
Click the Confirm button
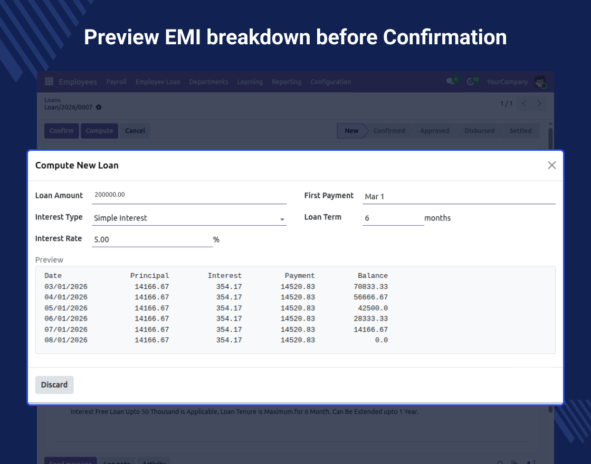(x=61, y=131)
